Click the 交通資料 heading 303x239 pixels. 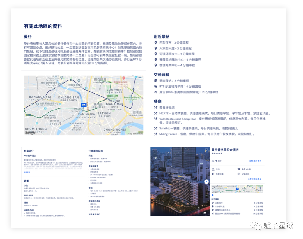click(161, 75)
